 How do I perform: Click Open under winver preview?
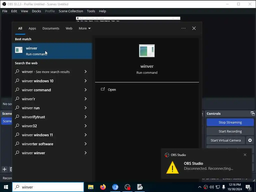point(112,90)
